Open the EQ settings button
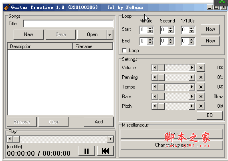 coord(210,115)
